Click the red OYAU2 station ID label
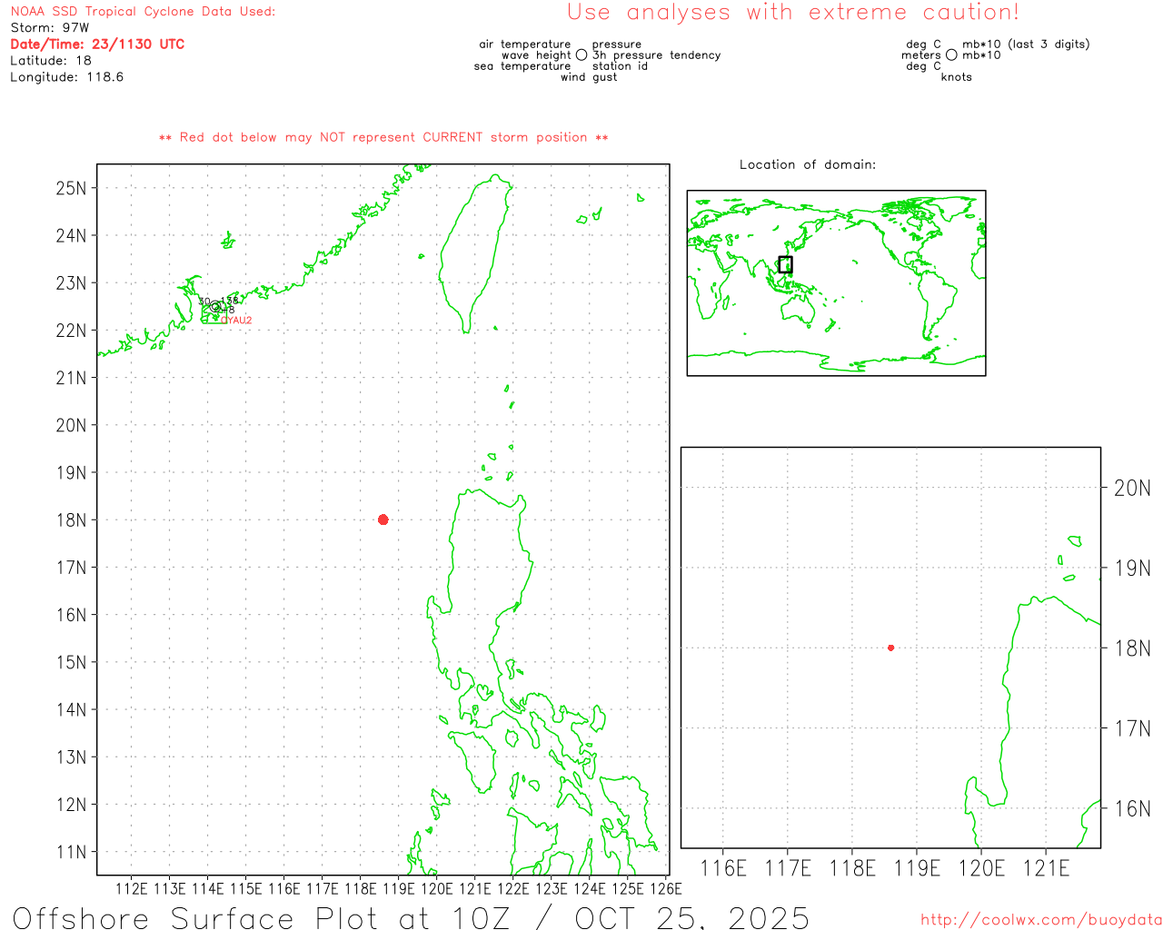 [x=236, y=321]
